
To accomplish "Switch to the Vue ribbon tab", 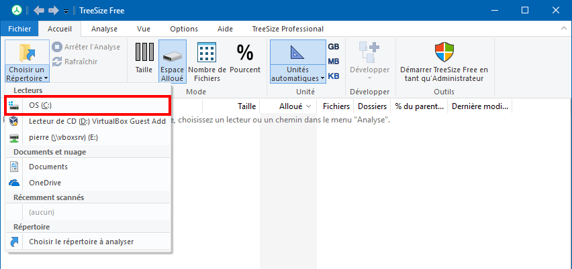I will click(144, 29).
